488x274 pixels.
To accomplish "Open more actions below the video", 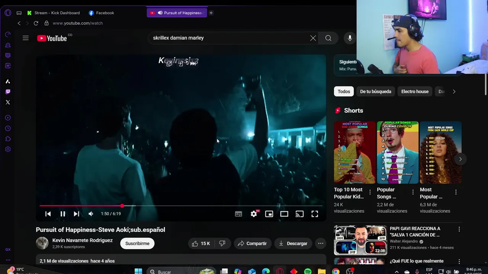I will [321, 244].
